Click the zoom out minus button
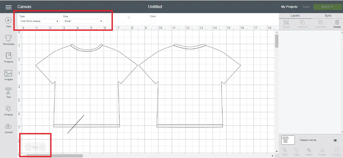The width and height of the screenshot is (343, 158). pyautogui.click(x=28, y=147)
